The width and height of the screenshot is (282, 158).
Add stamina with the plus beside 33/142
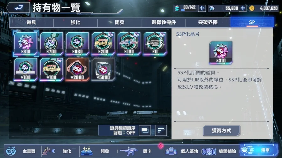click(202, 8)
